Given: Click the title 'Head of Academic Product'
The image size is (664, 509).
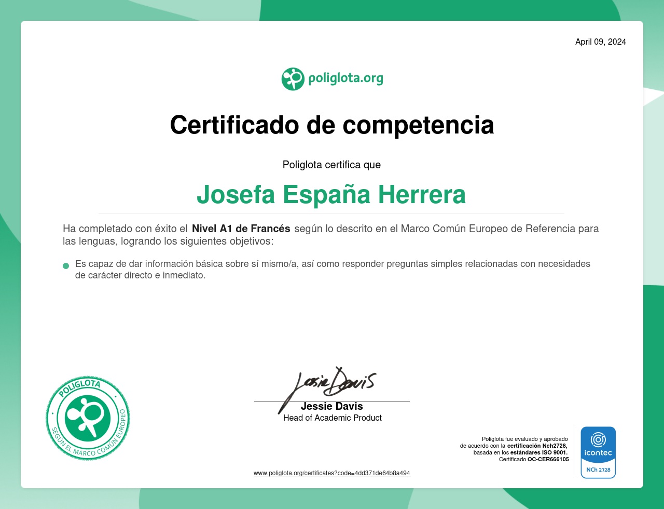Looking at the screenshot, I should click(x=333, y=418).
